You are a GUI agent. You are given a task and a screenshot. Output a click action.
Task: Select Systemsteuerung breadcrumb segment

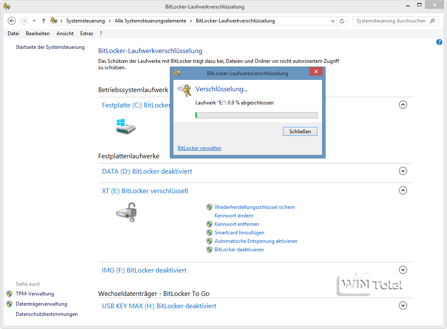(85, 21)
